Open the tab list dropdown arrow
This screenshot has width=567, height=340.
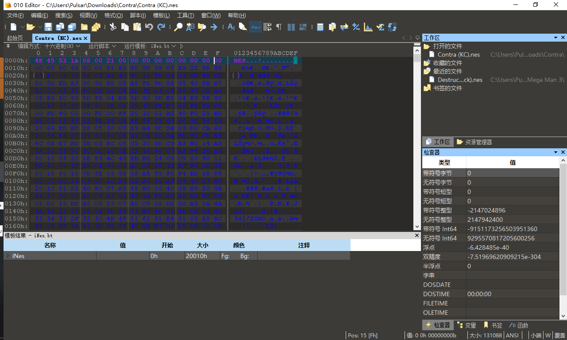point(418,38)
